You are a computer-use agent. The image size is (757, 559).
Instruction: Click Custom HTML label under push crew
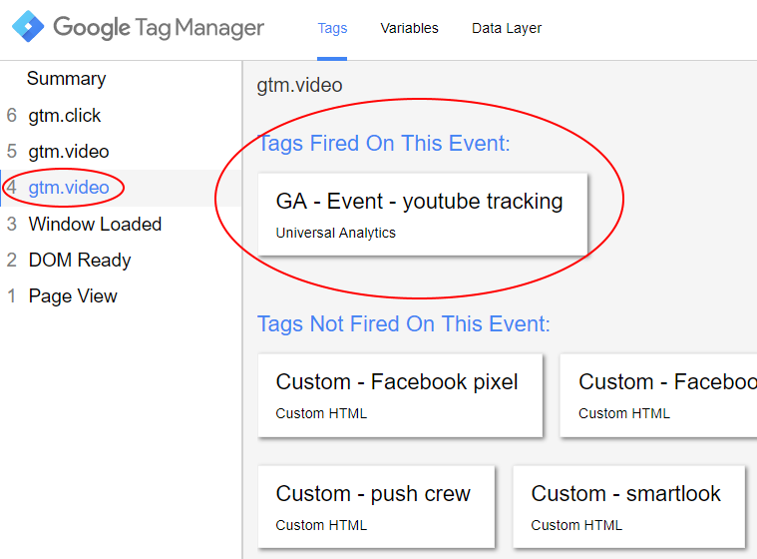[x=321, y=525]
